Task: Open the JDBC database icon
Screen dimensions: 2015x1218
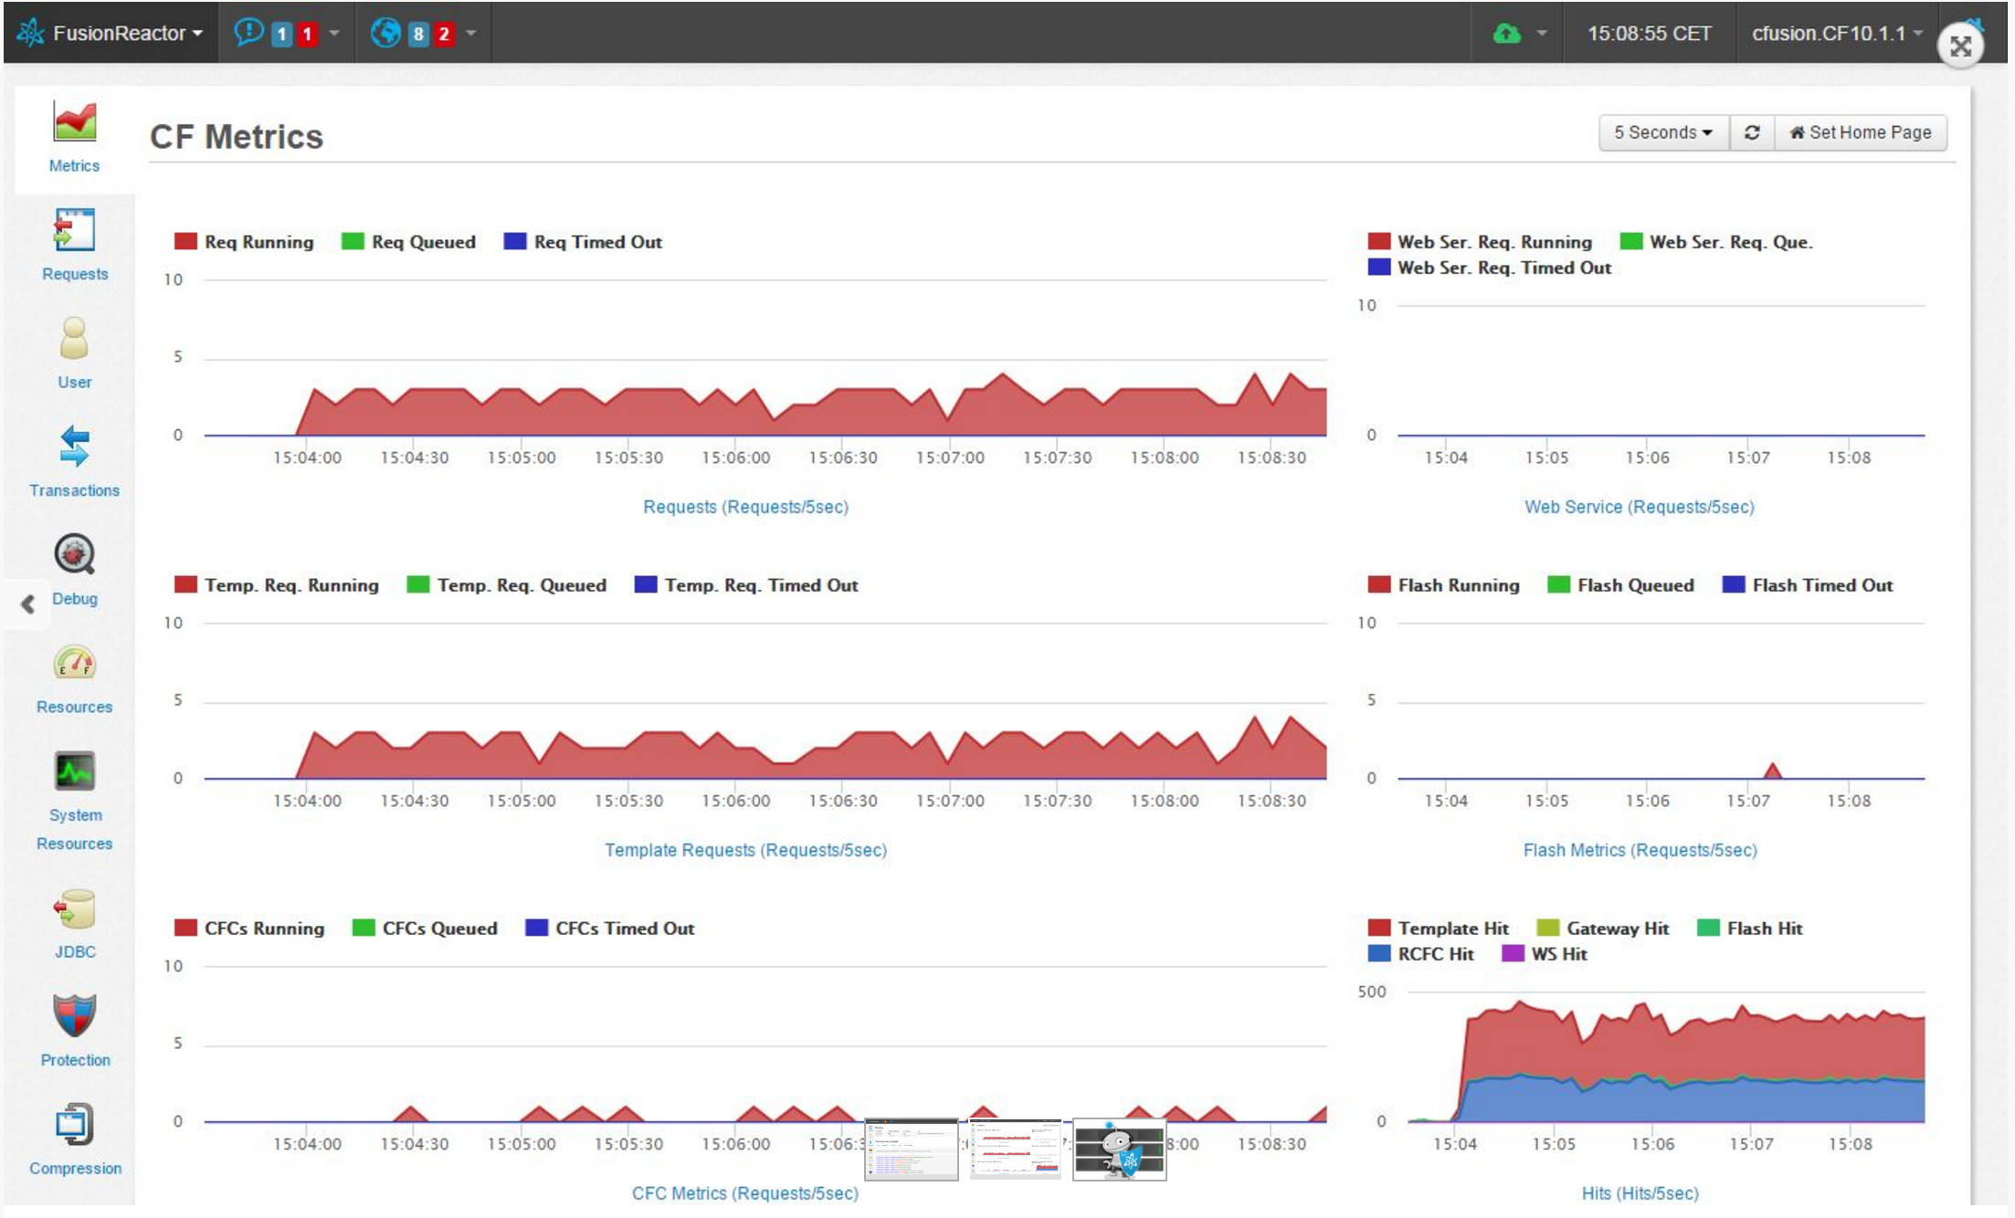Action: pos(74,909)
